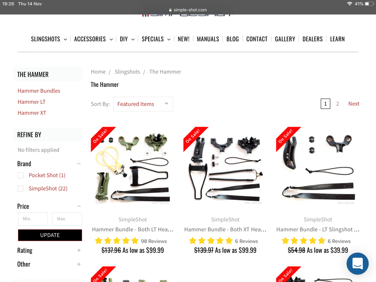Click the black UPDATE price button

click(x=50, y=235)
